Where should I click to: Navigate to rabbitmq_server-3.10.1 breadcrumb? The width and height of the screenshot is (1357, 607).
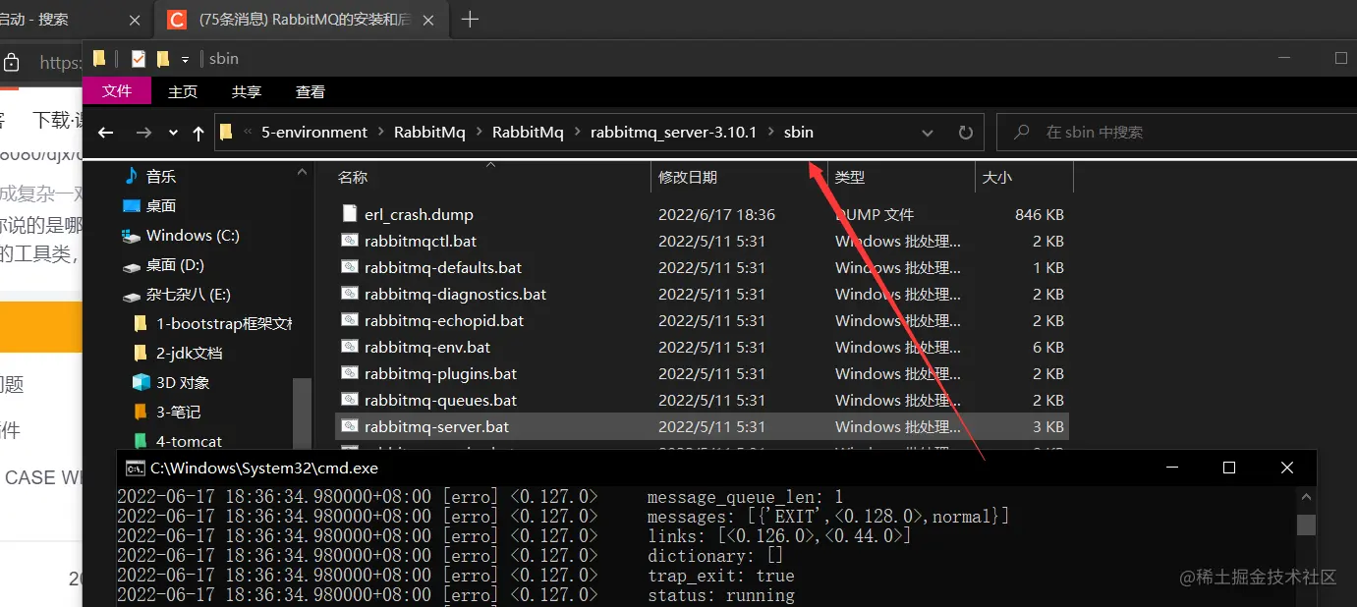(x=674, y=132)
